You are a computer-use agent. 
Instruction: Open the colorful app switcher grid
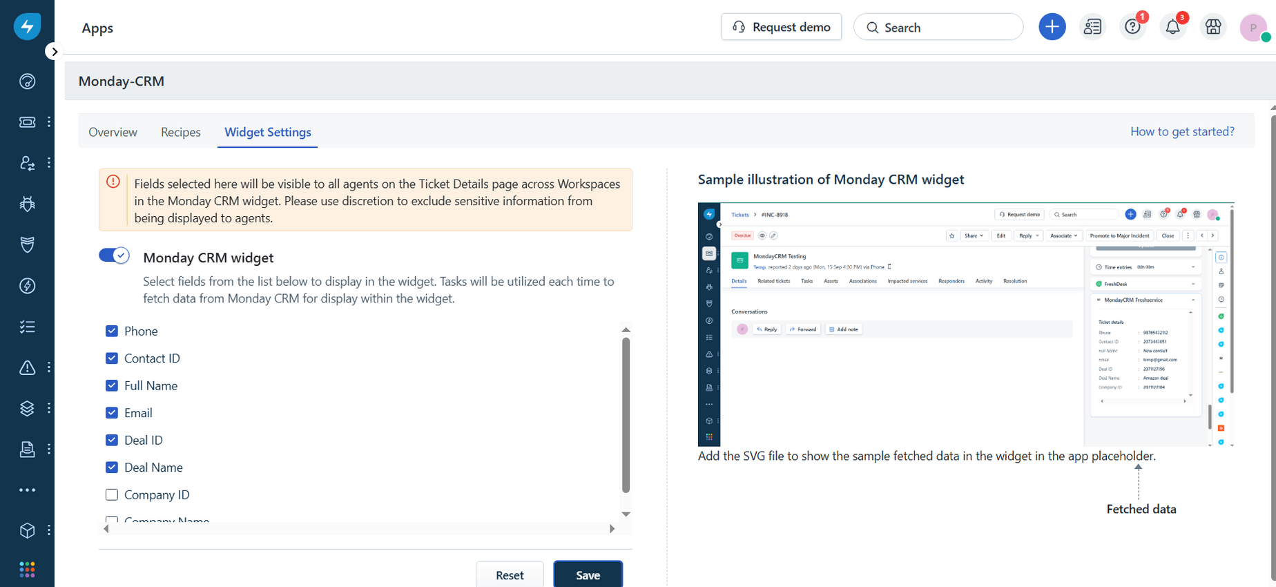(27, 569)
